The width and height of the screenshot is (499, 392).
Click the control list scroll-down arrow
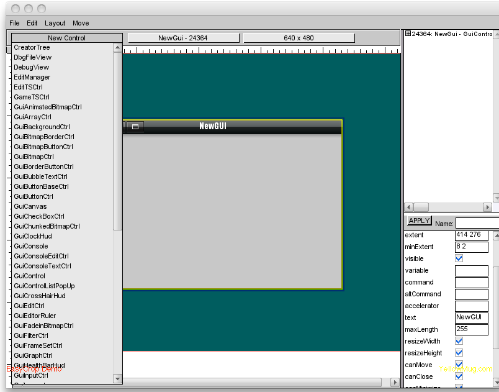[118, 378]
